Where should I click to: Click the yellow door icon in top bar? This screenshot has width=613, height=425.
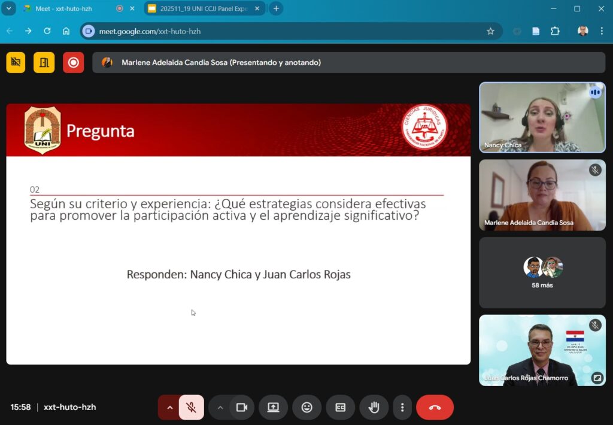click(x=44, y=62)
